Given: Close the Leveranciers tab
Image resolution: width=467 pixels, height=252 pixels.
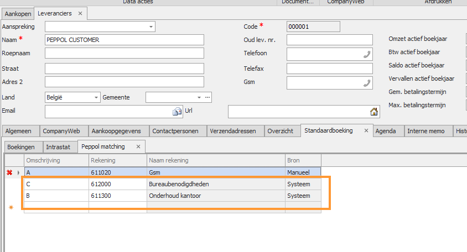Looking at the screenshot, I should click(x=80, y=13).
